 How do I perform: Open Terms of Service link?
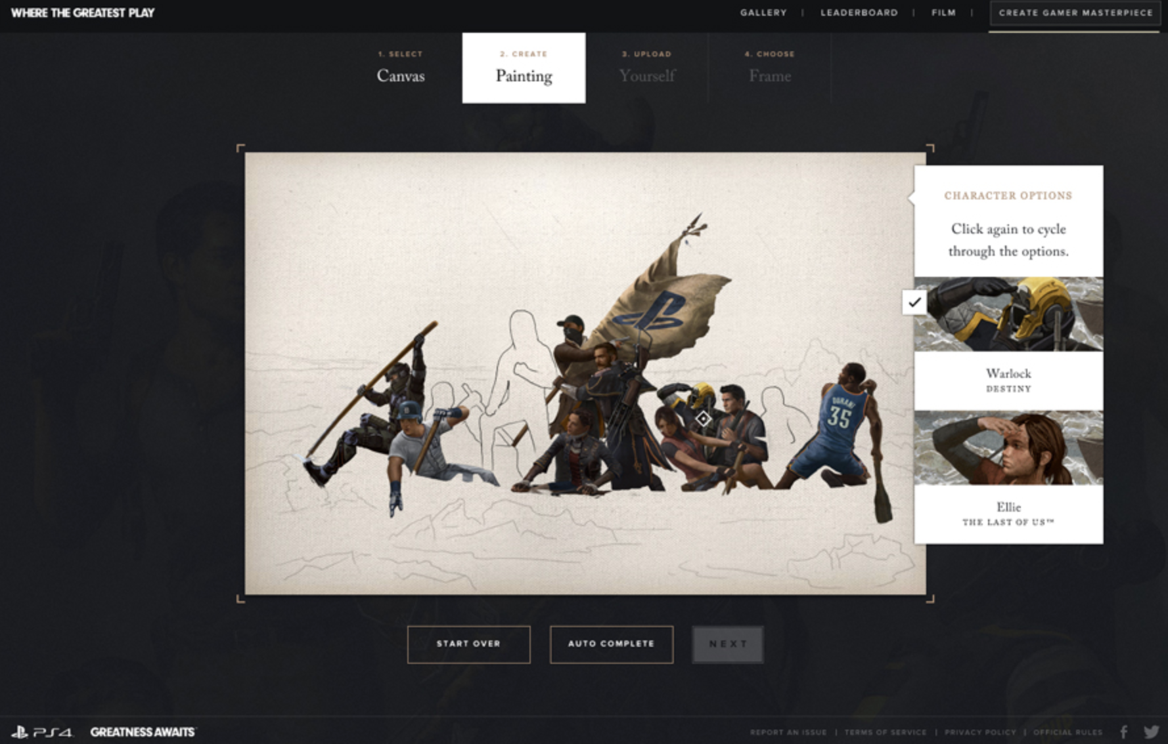885,732
